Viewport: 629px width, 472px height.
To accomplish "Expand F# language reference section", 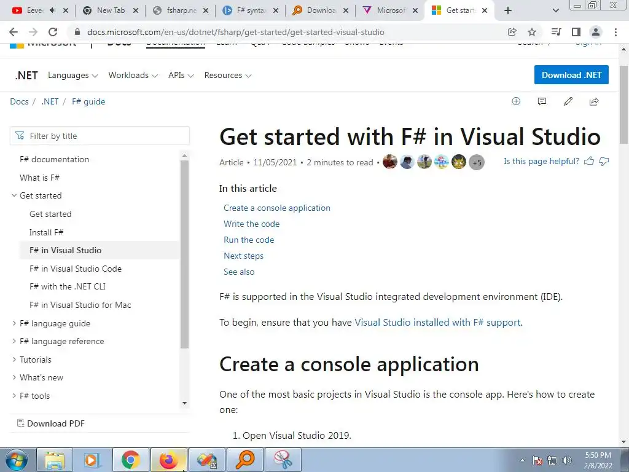I will [x=14, y=341].
